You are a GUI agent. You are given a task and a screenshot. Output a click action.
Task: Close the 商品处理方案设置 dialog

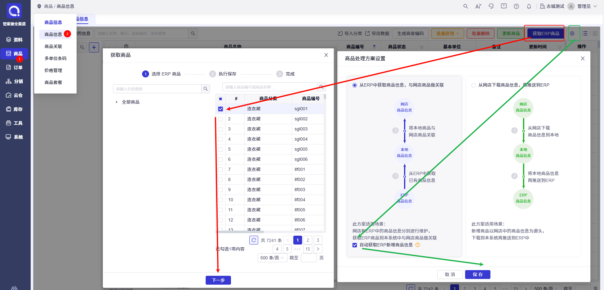click(583, 58)
